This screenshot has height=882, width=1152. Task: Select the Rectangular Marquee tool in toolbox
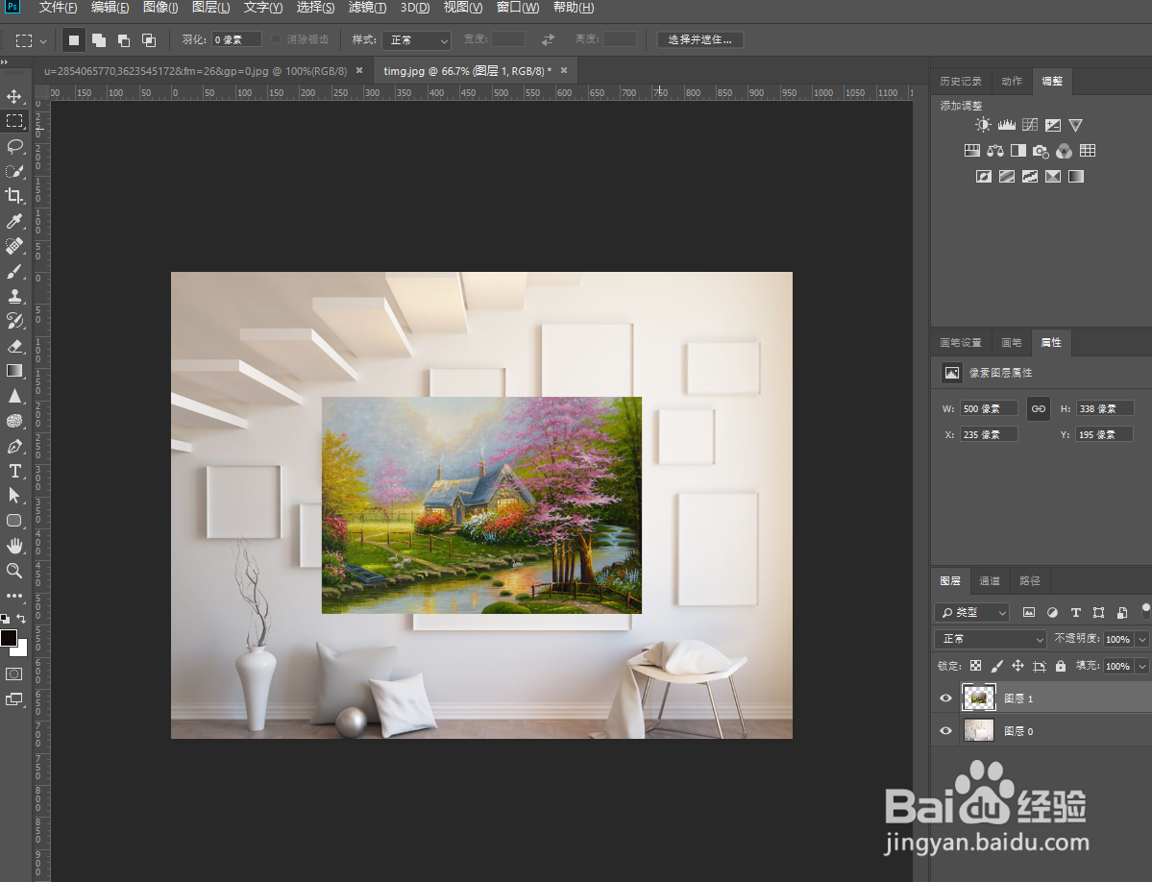(14, 121)
